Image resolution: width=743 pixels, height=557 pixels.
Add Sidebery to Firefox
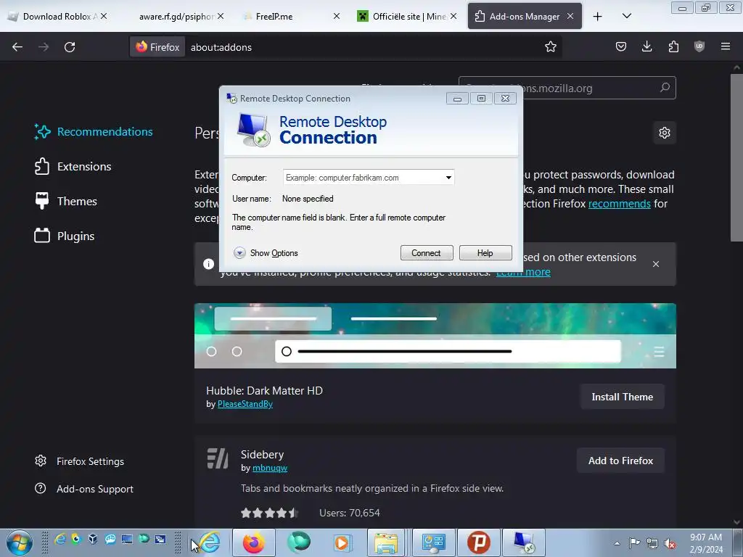[x=621, y=461]
